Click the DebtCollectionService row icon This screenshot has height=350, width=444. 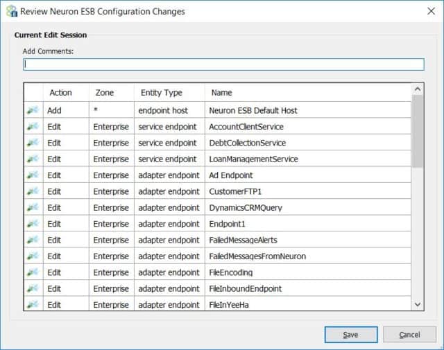click(x=33, y=142)
